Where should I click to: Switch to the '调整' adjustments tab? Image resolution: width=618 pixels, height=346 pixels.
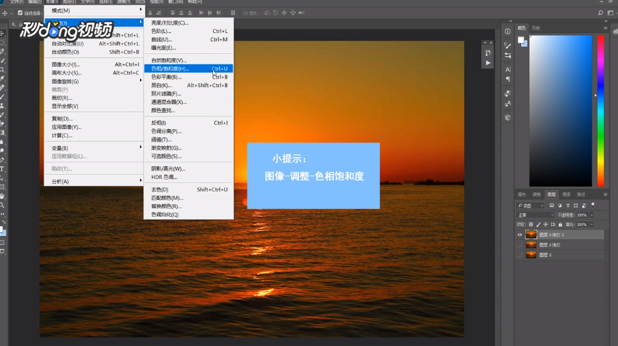(536, 194)
